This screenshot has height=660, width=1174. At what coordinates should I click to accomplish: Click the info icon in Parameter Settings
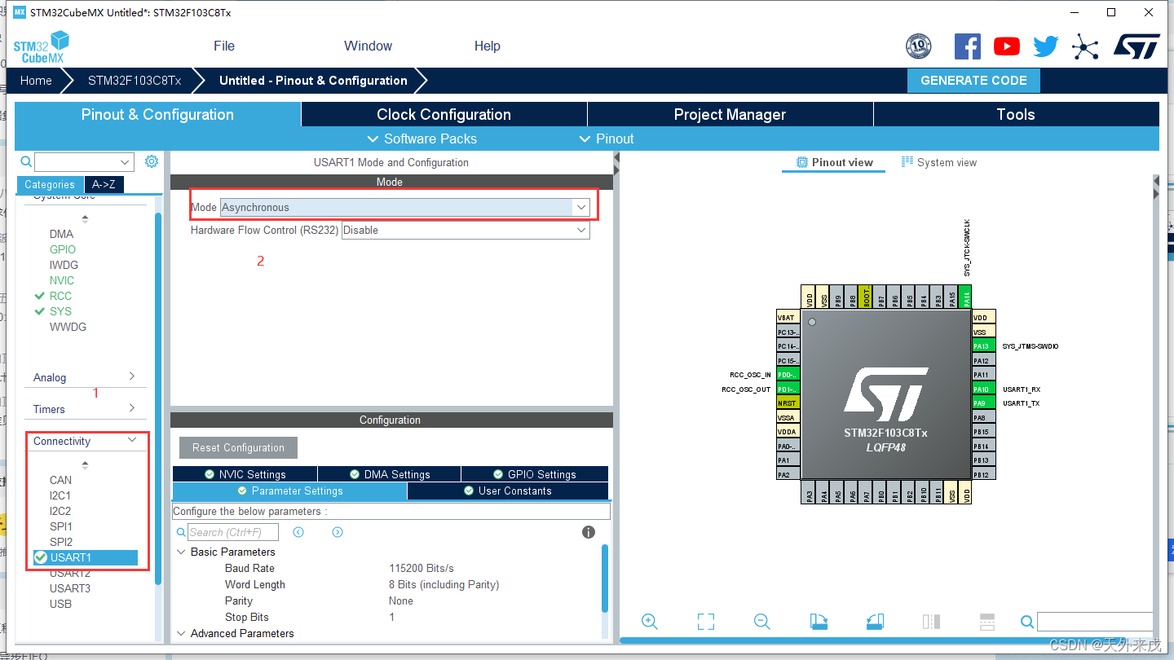(588, 531)
